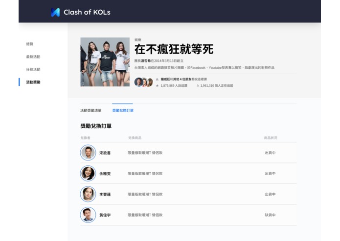Click page title 在不瘋狂就等死
This screenshot has height=241, width=340.
(x=174, y=49)
